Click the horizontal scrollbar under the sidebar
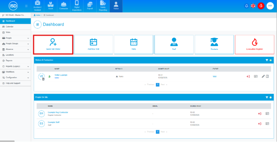277x142 pixels. point(7,141)
